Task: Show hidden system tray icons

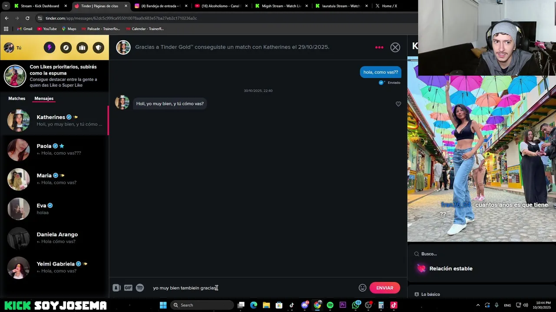Action: click(x=478, y=305)
